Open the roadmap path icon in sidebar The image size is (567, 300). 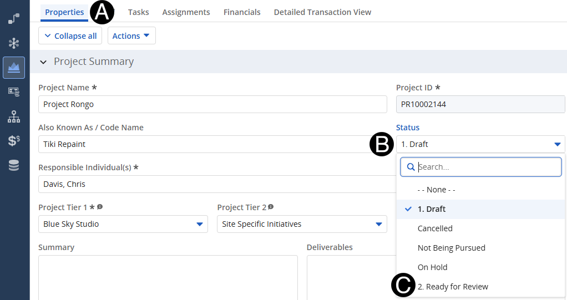[x=14, y=19]
